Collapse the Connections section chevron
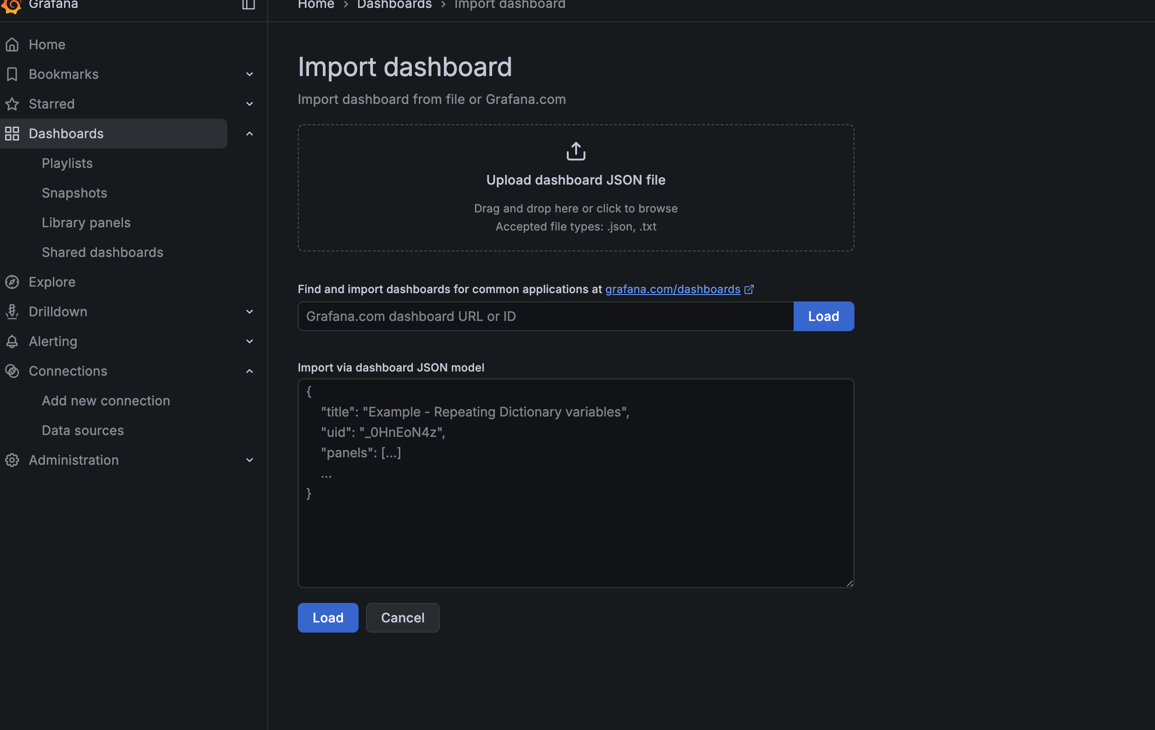 coord(250,371)
